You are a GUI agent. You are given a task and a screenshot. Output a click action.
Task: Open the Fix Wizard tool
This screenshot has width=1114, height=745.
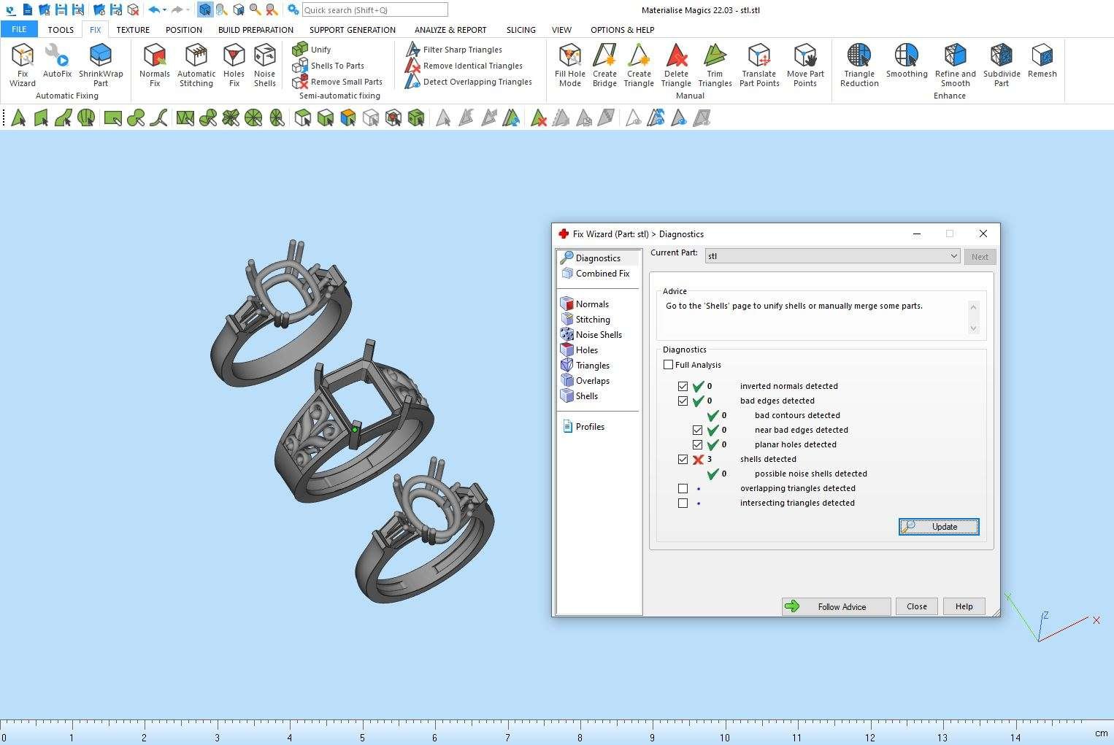pos(23,64)
